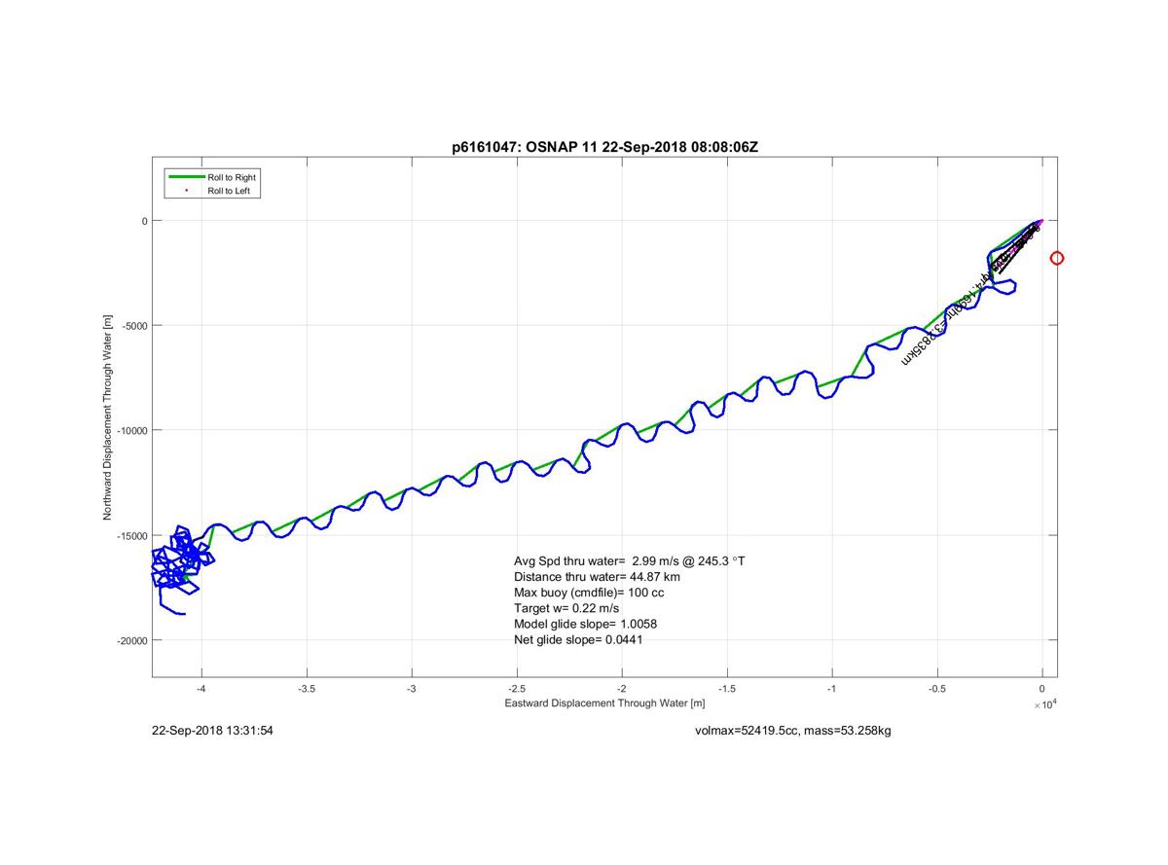Image resolution: width=1168 pixels, height=865 pixels.
Task: Click the x-axis tick label "-1.5"
Action: (x=727, y=688)
